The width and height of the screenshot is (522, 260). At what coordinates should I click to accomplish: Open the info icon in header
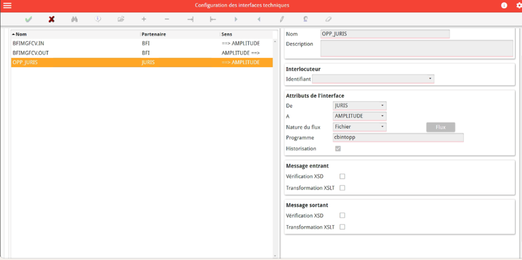(x=504, y=5)
